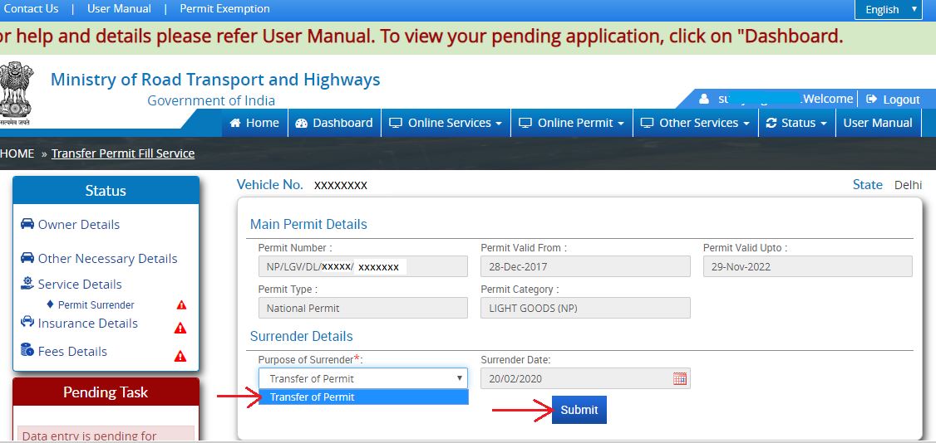The image size is (936, 443).
Task: Click the Permit Type field showing National Permit
Action: click(363, 308)
